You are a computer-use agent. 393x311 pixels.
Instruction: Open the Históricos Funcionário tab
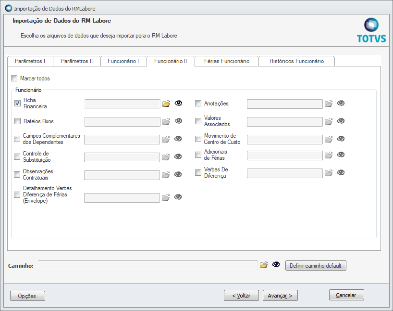click(296, 61)
